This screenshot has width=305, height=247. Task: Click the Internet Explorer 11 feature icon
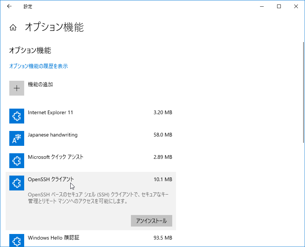[x=17, y=116]
